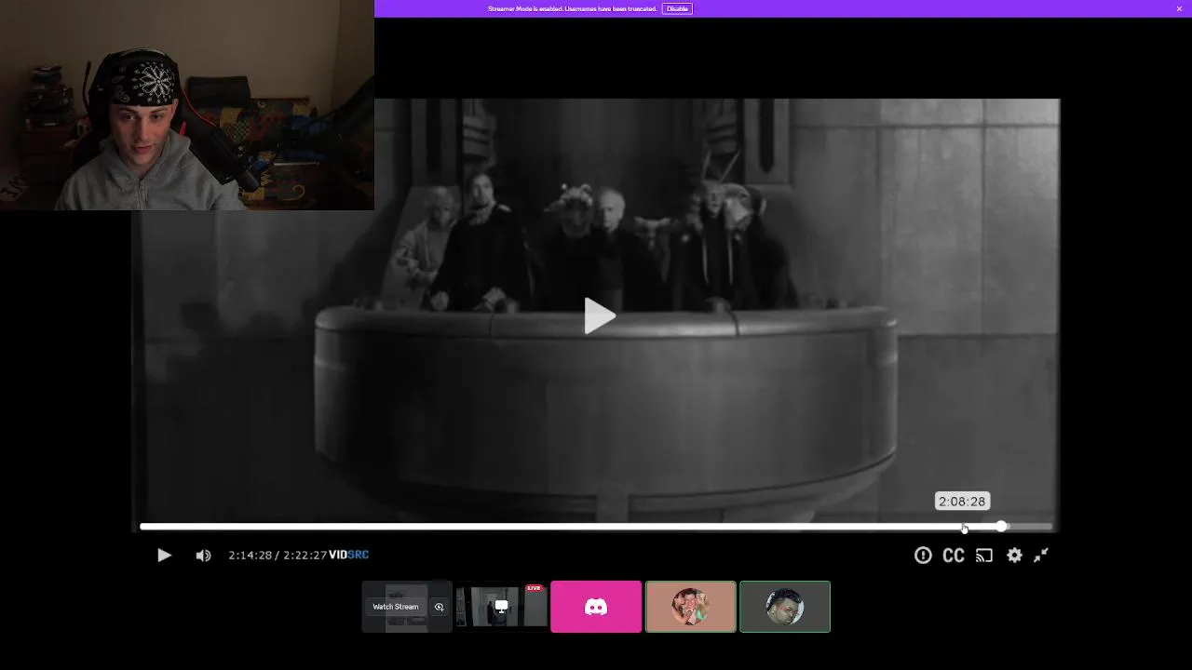Click the large play button over the video
1192x670 pixels.
coord(599,316)
